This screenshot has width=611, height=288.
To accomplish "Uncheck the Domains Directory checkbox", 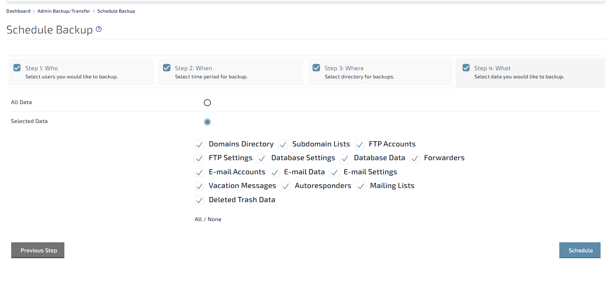I will (x=199, y=145).
